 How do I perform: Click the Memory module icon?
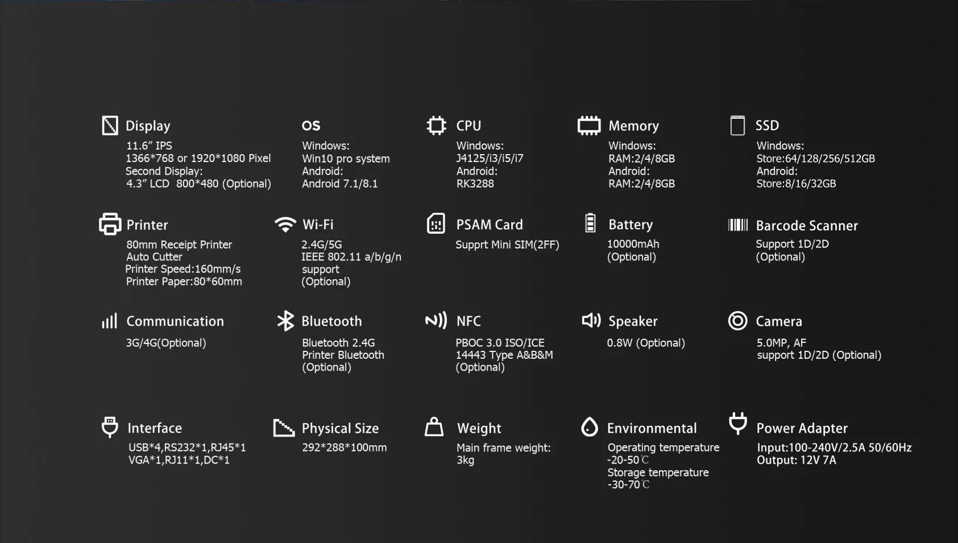click(x=589, y=125)
